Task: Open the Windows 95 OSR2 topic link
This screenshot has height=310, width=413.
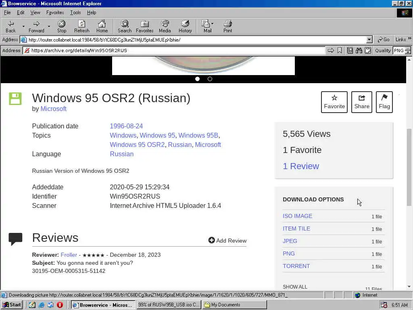Action: 137,145
